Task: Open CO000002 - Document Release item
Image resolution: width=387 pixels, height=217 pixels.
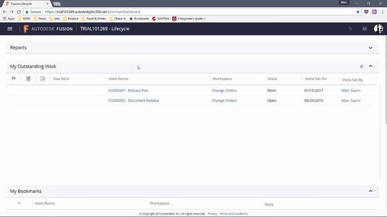Action: pyautogui.click(x=134, y=101)
